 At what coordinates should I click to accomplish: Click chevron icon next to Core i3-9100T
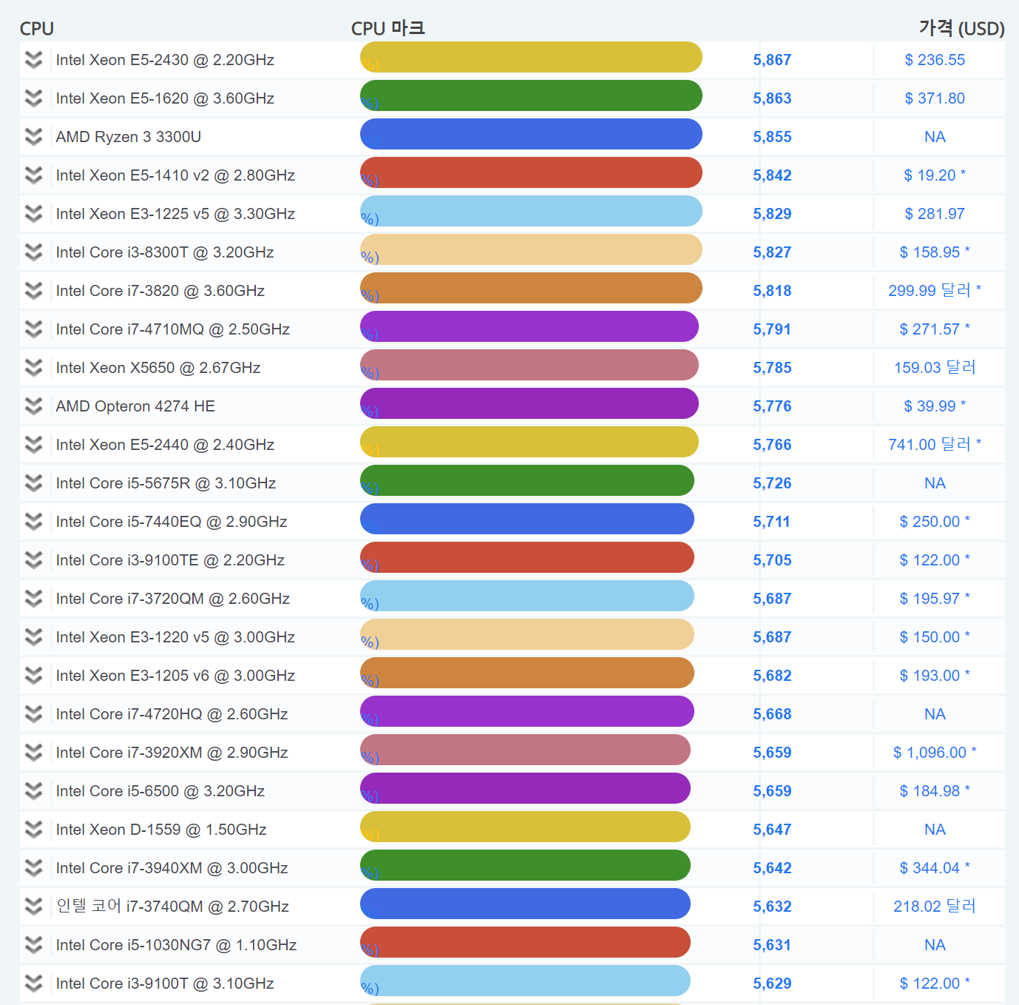point(33,984)
